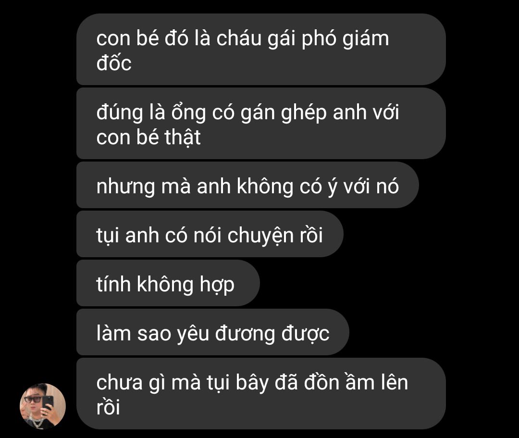Tap the short message 'tính không hợp'
519x438 pixels.
pos(168,283)
